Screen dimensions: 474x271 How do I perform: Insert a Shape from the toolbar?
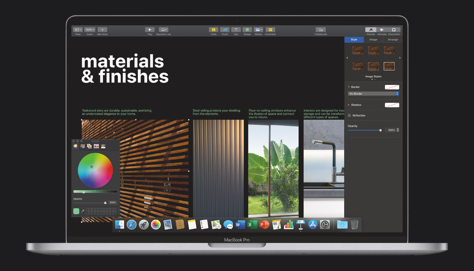coord(247,29)
